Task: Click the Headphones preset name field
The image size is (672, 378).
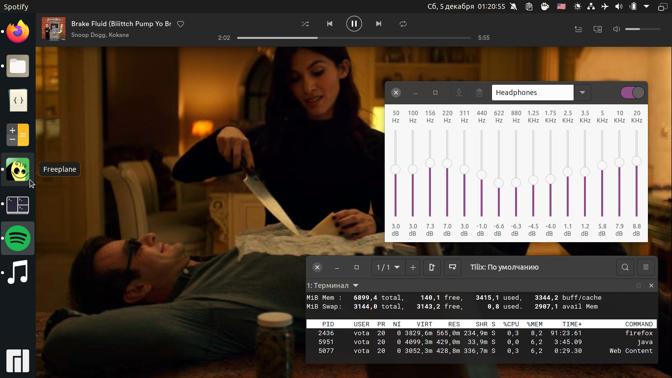Action: pyautogui.click(x=533, y=93)
